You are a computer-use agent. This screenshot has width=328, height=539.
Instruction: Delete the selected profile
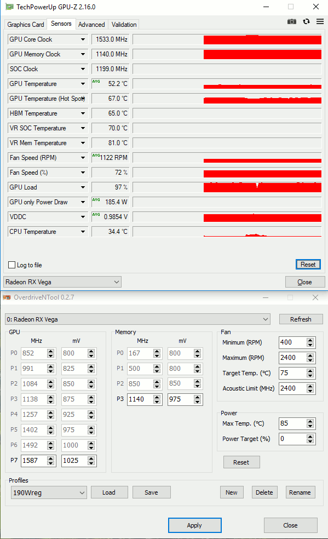tap(264, 492)
